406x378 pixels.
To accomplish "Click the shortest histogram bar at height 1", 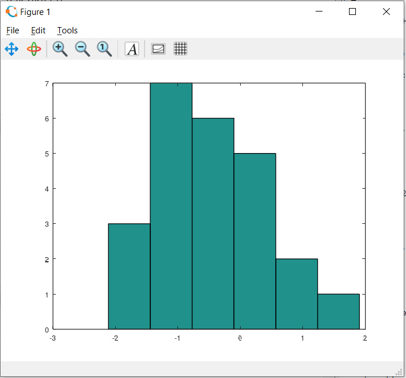I will (x=339, y=311).
